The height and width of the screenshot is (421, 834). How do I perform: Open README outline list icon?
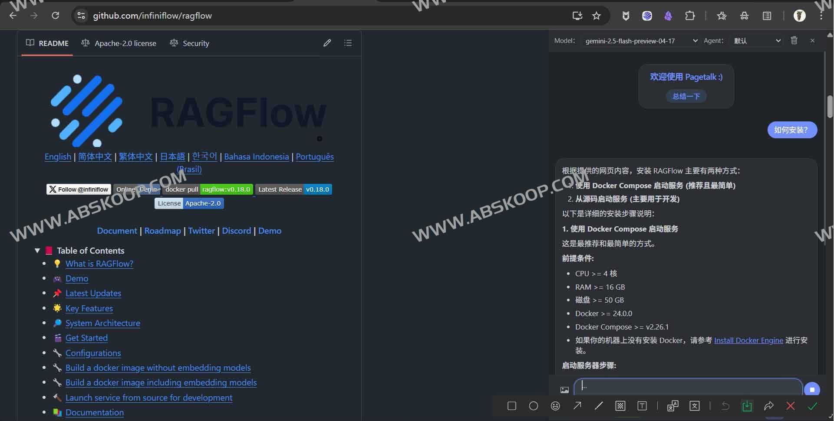348,43
